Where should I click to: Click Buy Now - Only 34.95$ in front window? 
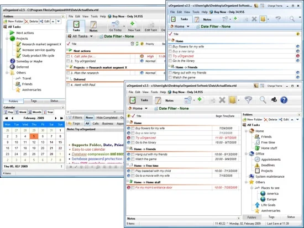185,92
